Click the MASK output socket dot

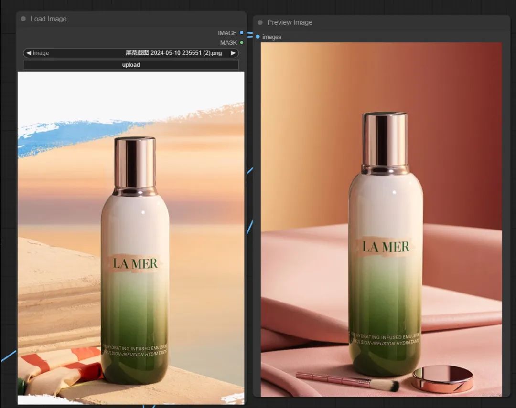coord(242,42)
